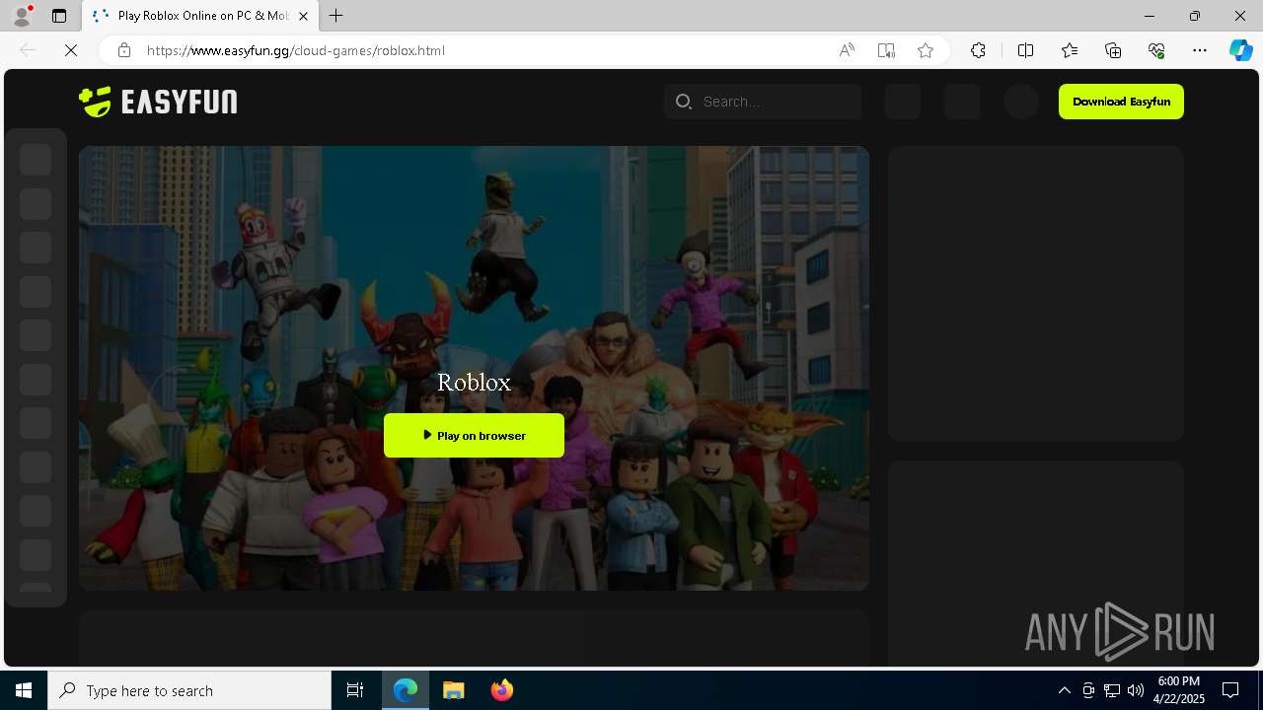Viewport: 1263px width, 710px height.
Task: Open Read aloud in address bar
Action: click(x=847, y=50)
